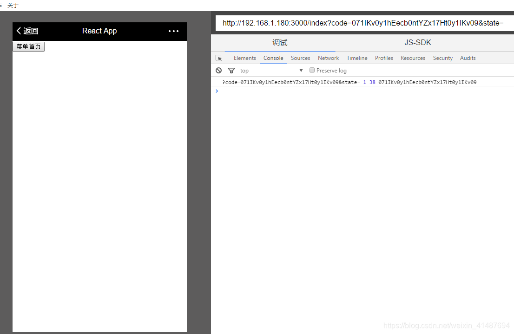Viewport: 514px width, 334px height.
Task: Toggle the console filter funnel icon
Action: point(231,71)
